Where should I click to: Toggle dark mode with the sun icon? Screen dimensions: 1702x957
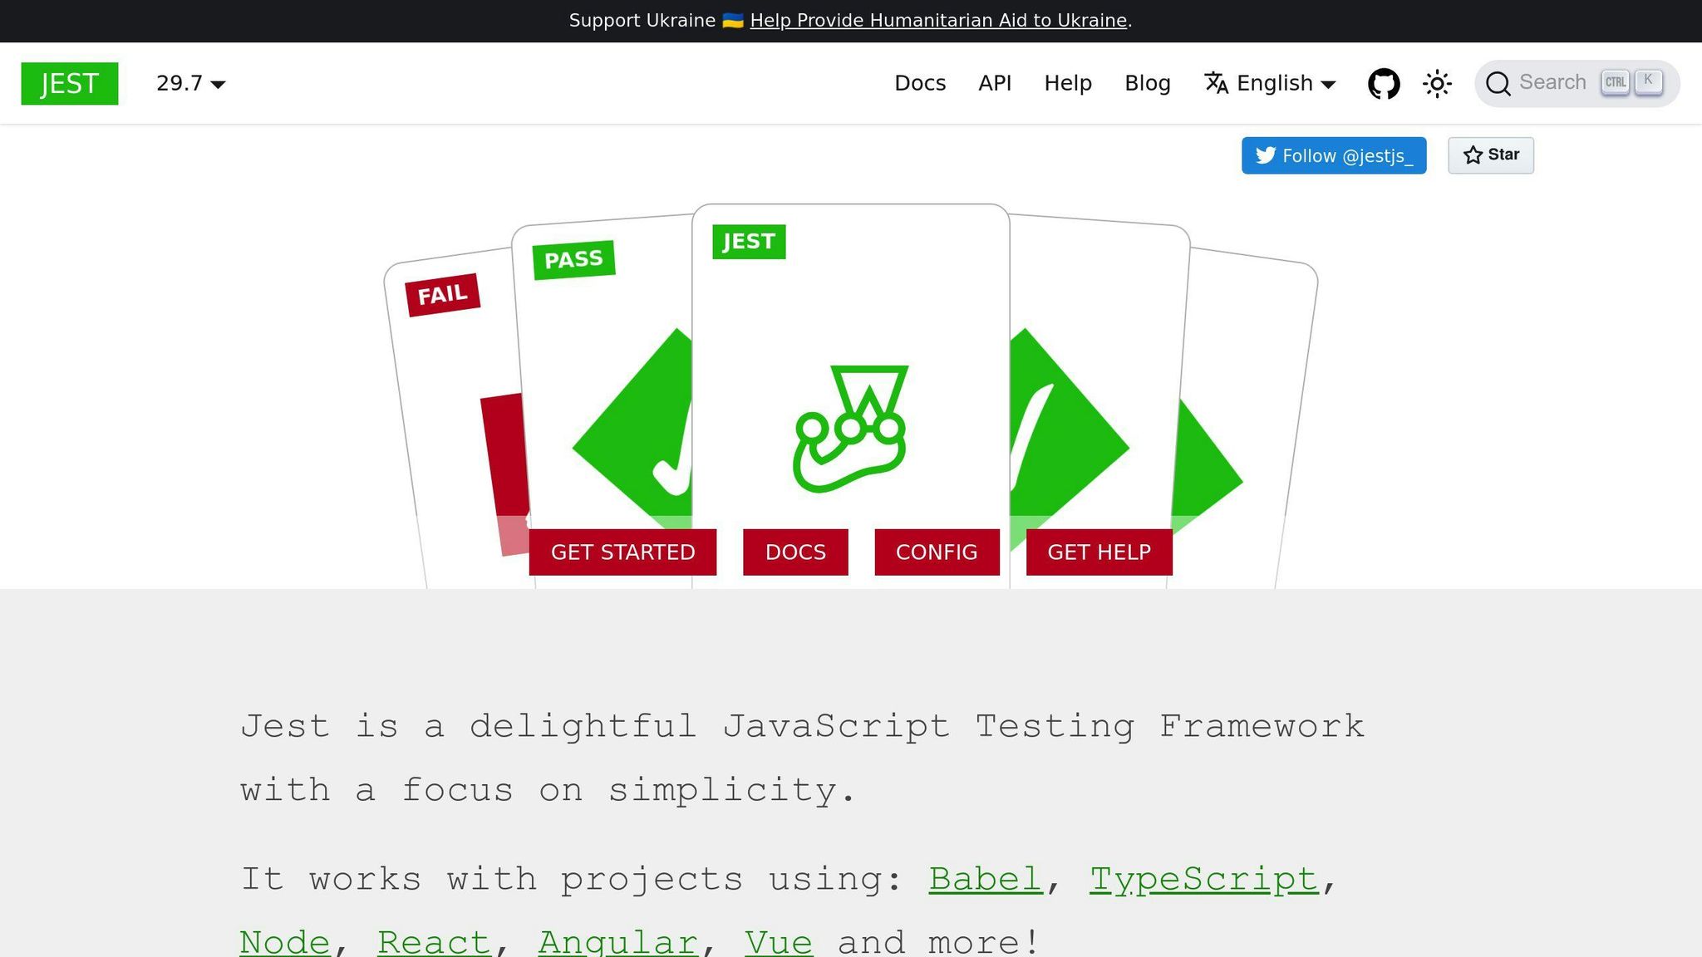(1437, 84)
